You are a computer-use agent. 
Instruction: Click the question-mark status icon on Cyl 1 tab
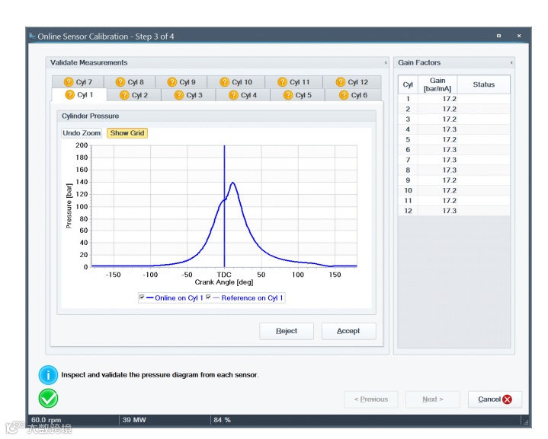coord(70,94)
